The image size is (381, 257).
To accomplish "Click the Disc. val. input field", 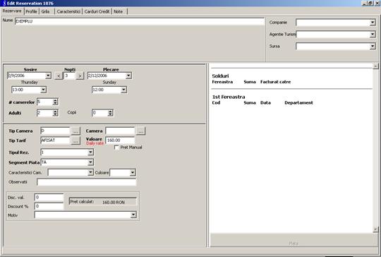I will 49,198.
